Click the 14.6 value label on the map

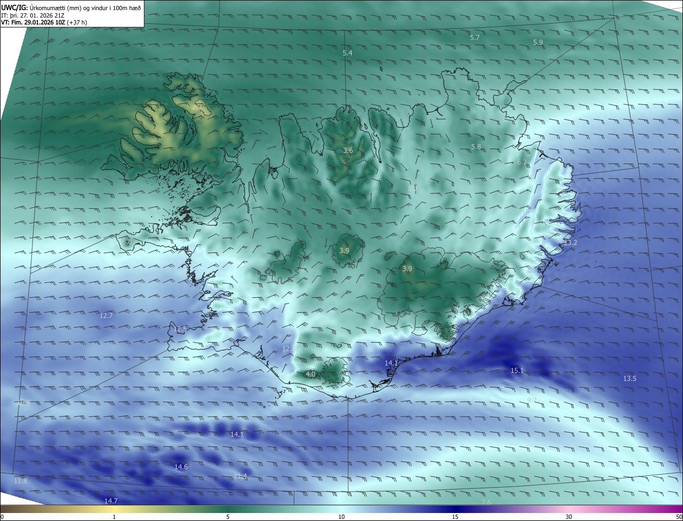tap(181, 467)
